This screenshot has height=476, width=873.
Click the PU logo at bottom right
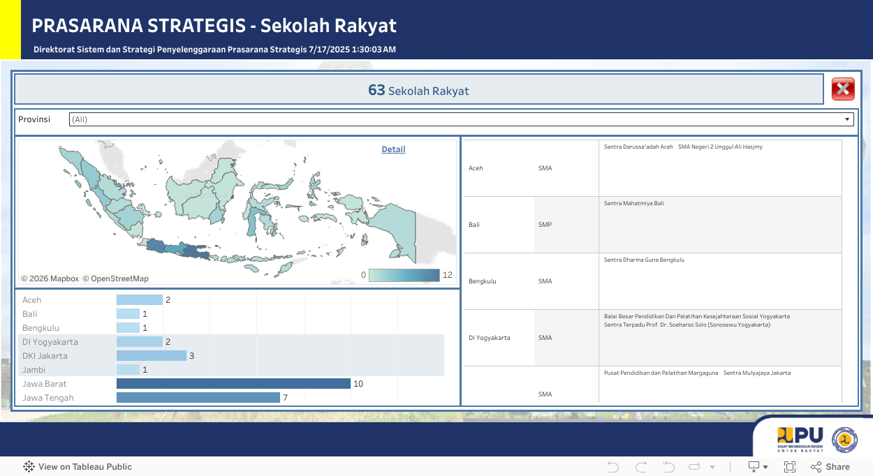point(800,440)
